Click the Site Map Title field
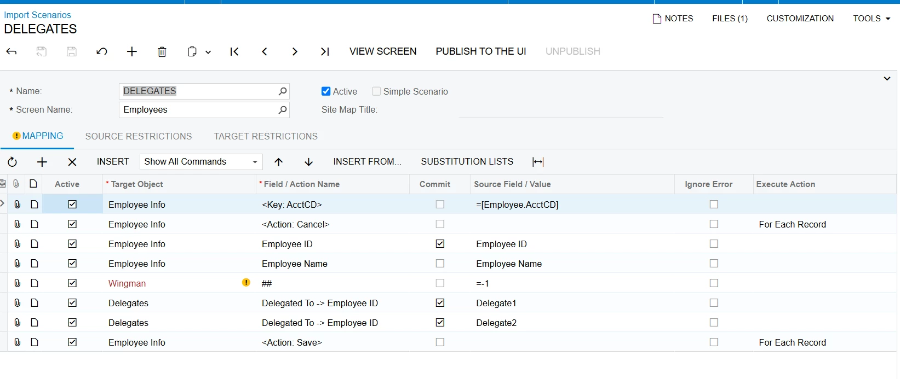This screenshot has width=900, height=379. (561, 110)
